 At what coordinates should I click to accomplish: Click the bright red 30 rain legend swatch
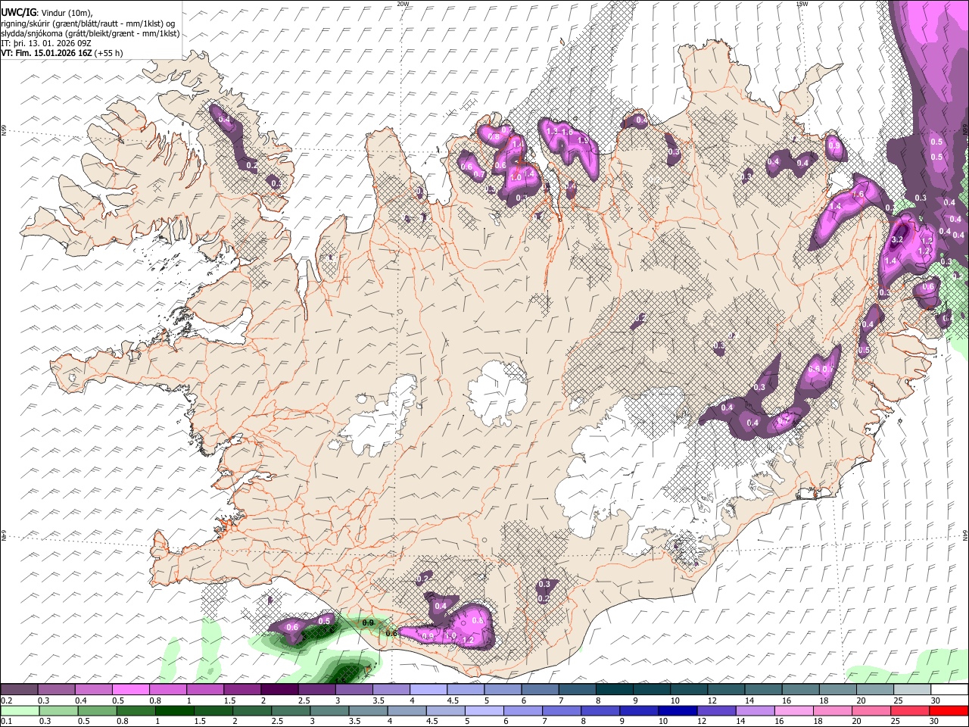coord(948,711)
